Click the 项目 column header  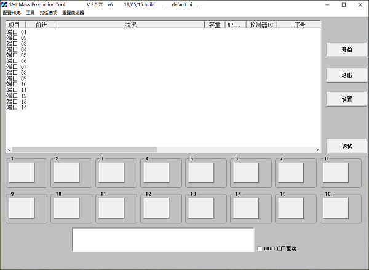[16, 25]
